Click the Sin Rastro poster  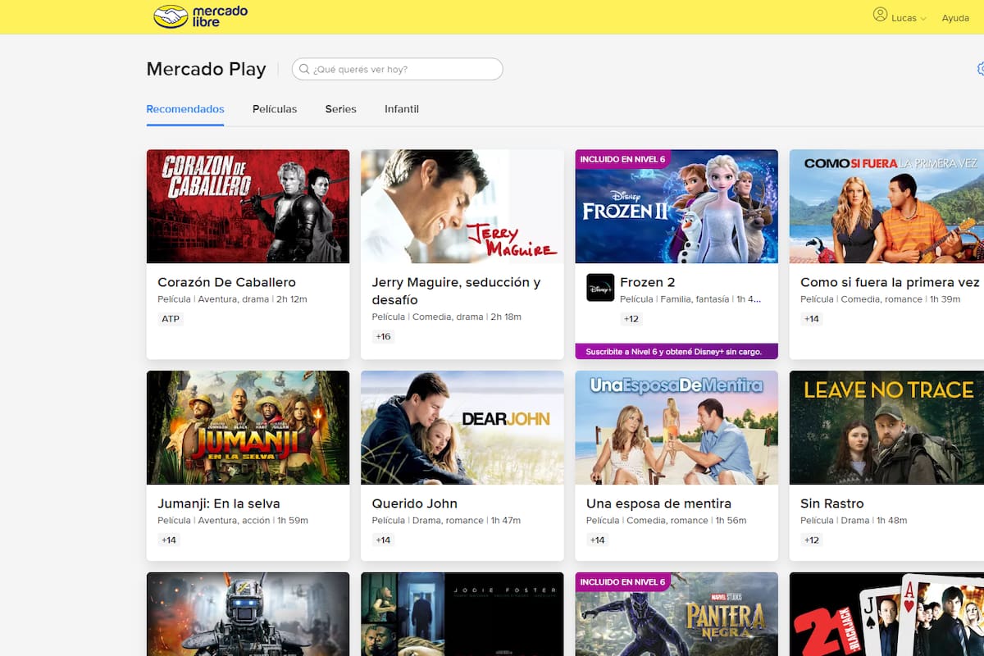click(x=890, y=427)
